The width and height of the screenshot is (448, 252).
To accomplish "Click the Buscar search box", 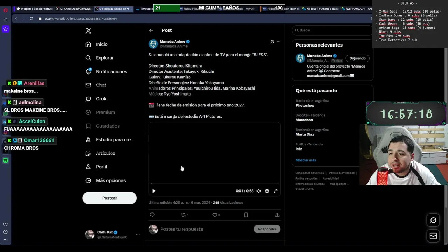I will click(332, 30).
